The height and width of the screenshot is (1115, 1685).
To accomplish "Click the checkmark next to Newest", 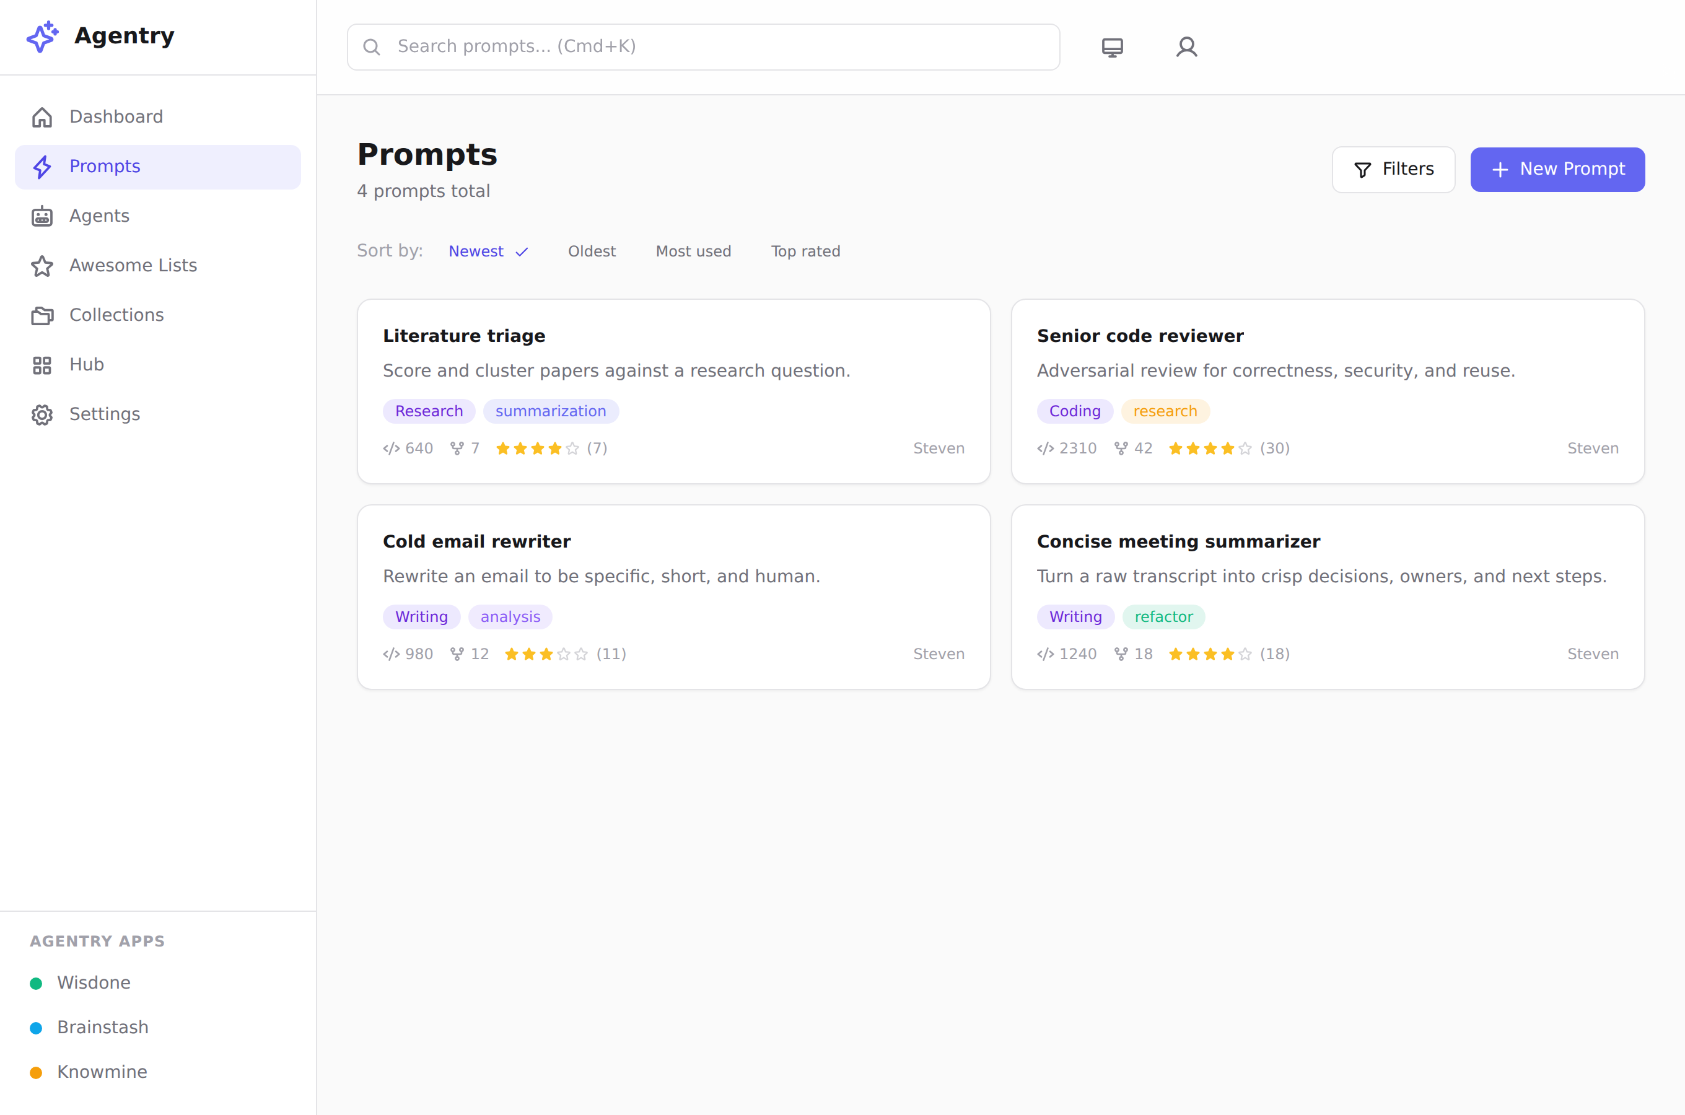I will click(x=522, y=251).
